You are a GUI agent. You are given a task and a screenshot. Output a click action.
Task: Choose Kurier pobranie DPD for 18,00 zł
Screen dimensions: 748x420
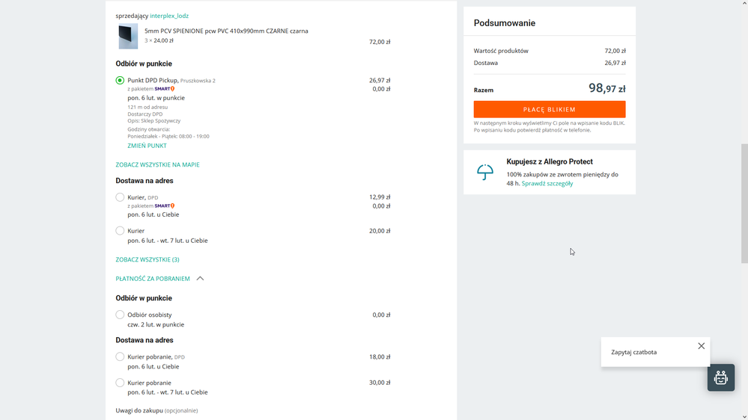[120, 356]
